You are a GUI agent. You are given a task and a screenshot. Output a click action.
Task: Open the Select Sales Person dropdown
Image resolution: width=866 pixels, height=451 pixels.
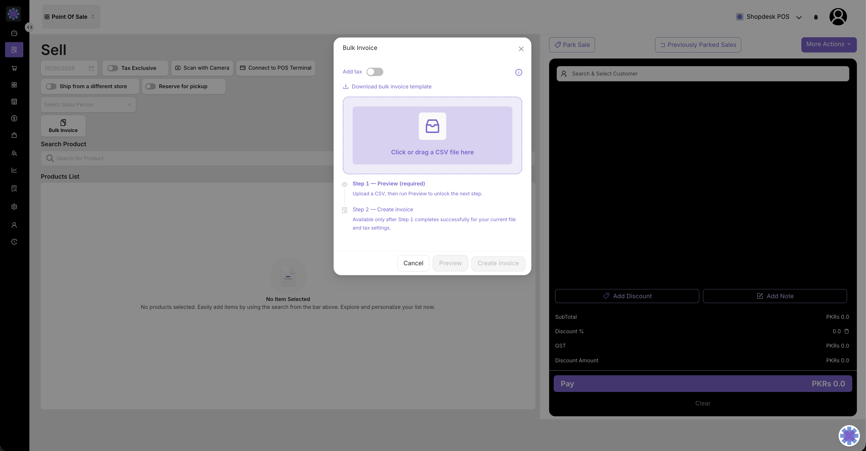point(88,105)
